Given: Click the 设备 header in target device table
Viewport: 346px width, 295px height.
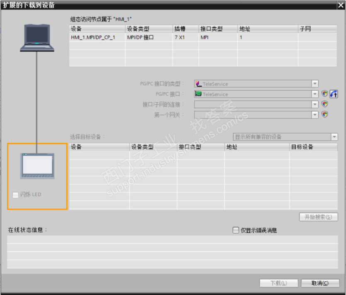Looking at the screenshot, I should (x=99, y=147).
